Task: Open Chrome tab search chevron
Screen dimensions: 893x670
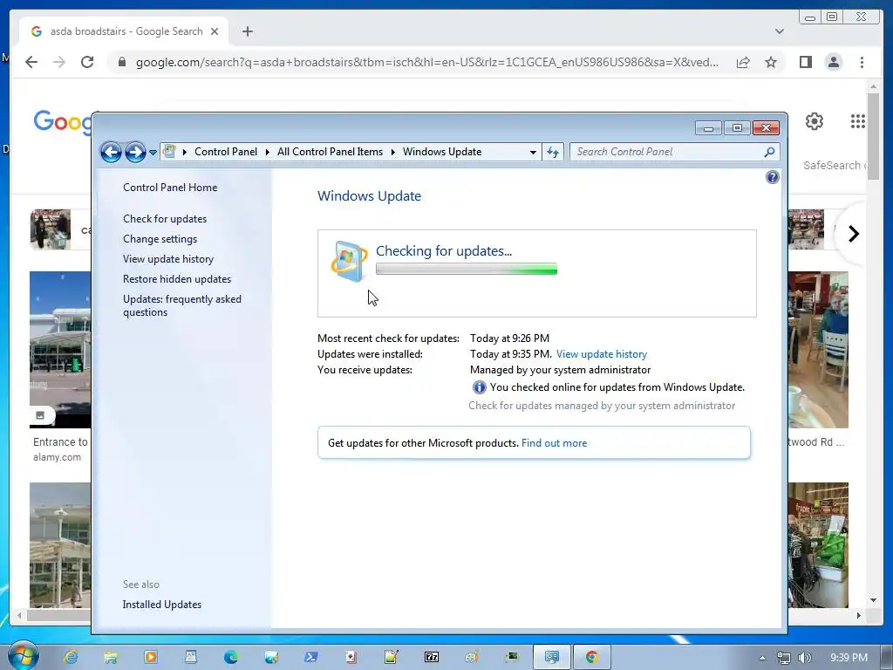Action: (779, 31)
